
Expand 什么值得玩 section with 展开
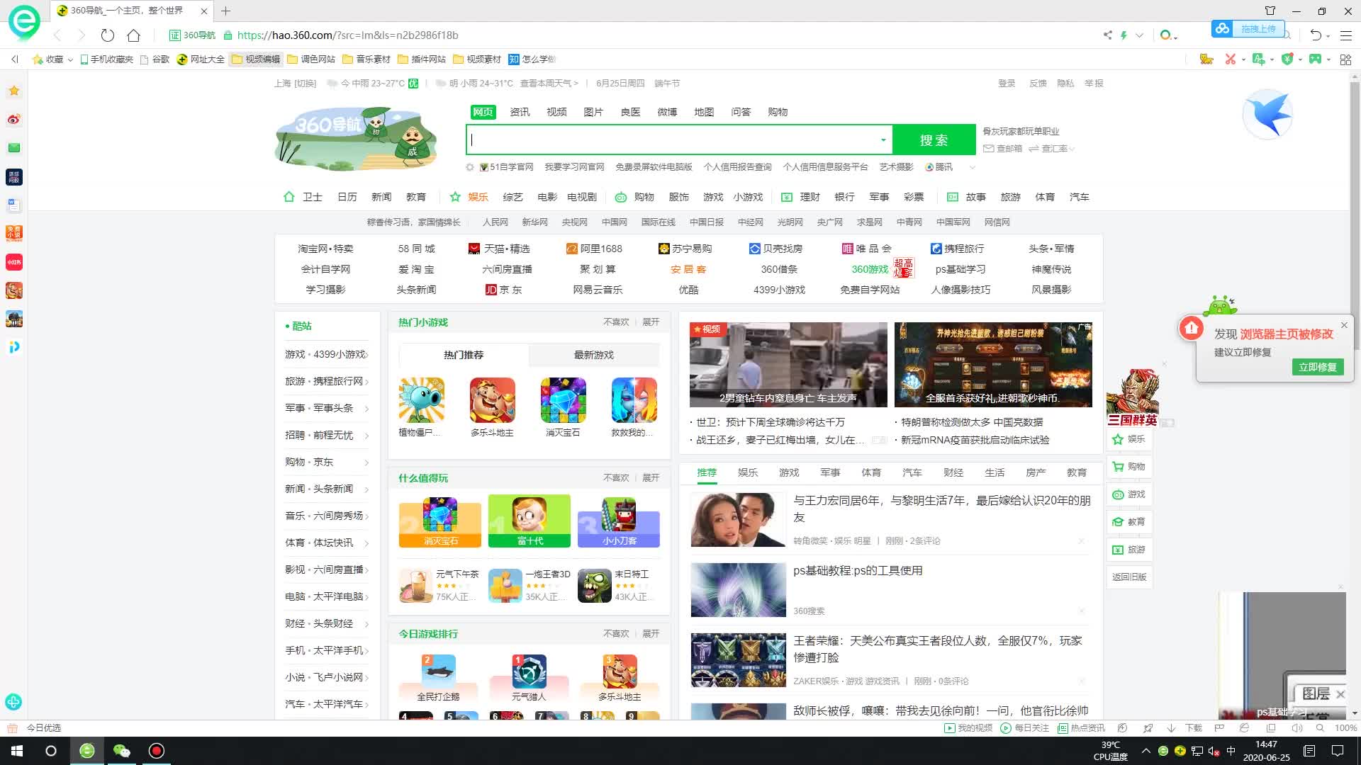[651, 477]
